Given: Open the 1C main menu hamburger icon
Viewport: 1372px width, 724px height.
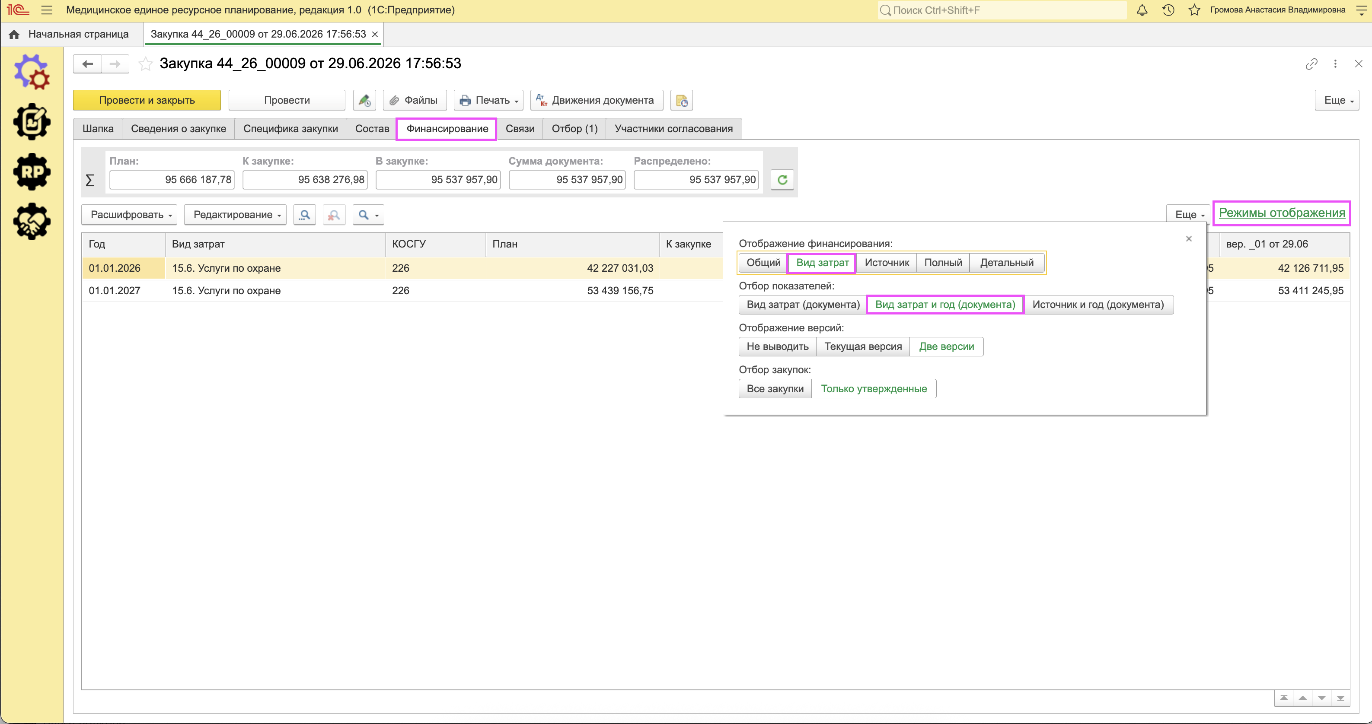Looking at the screenshot, I should pos(47,10).
